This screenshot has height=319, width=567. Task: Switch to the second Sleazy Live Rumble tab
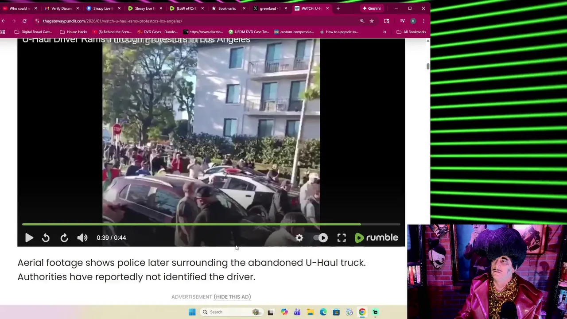[x=144, y=8]
